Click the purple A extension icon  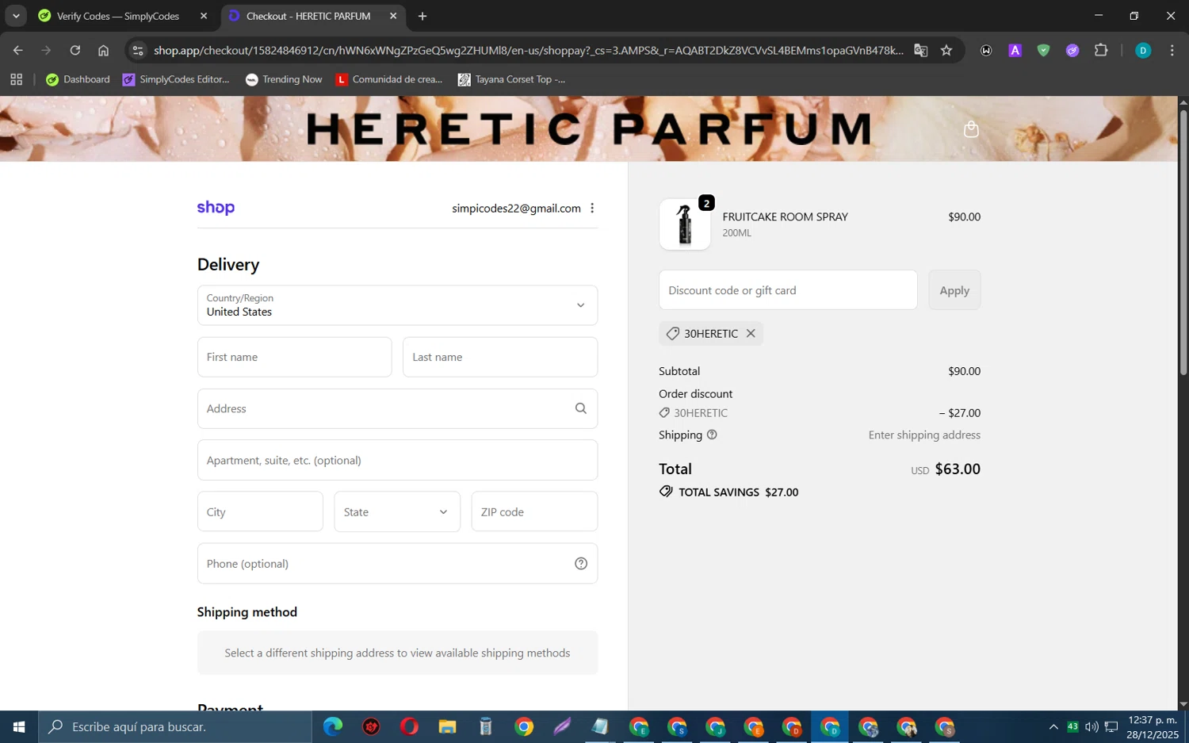tap(1015, 50)
